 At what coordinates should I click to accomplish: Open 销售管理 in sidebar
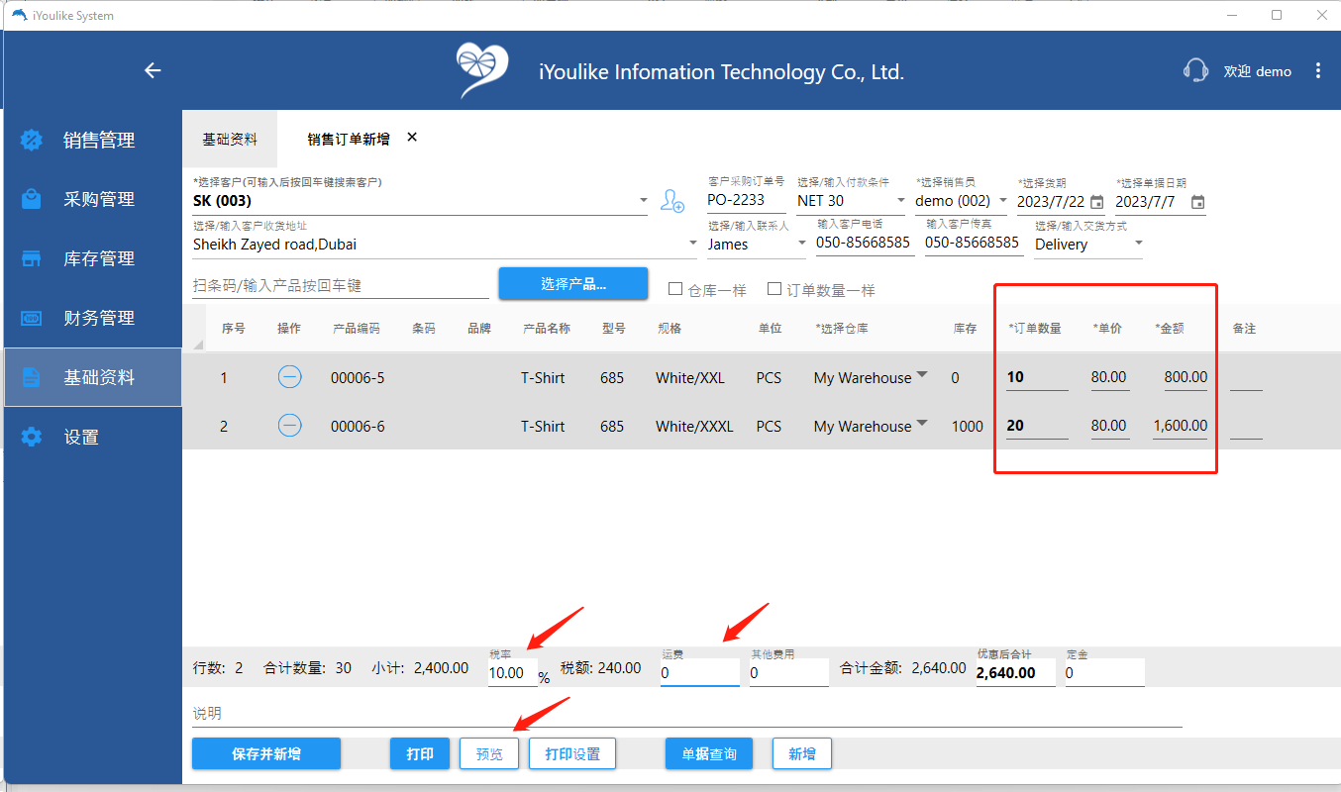click(92, 140)
